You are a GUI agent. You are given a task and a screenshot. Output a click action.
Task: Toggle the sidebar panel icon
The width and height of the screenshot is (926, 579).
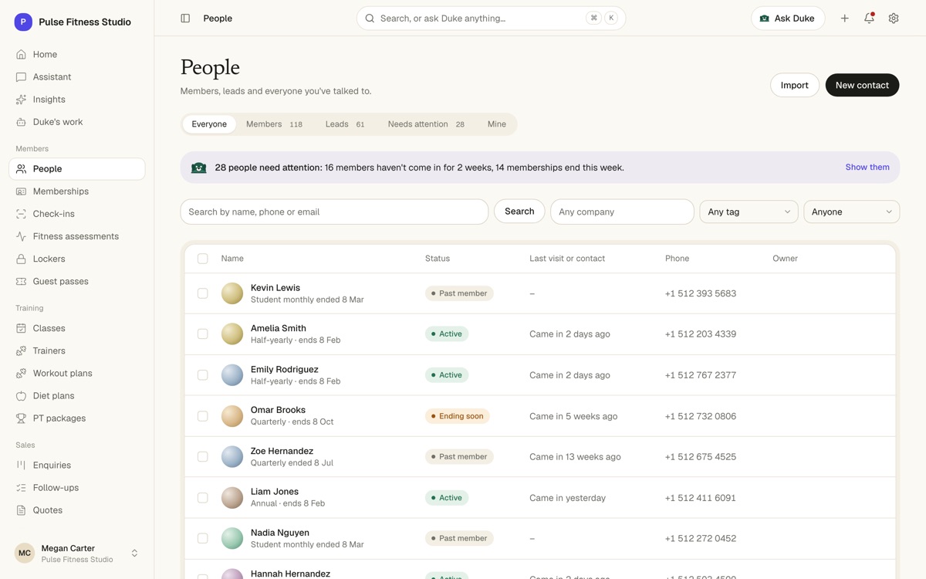pos(185,19)
